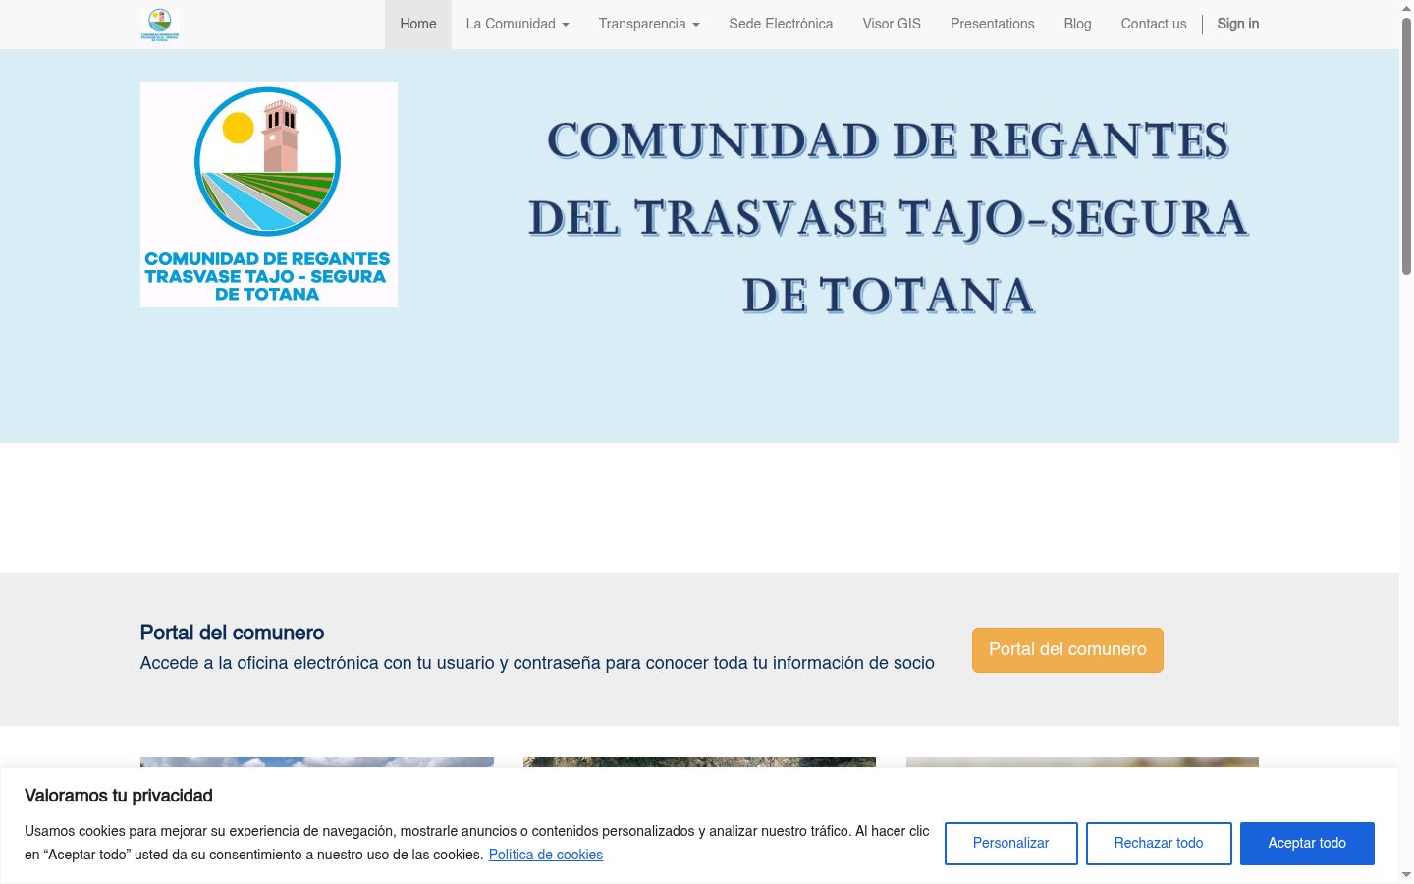1414x884 pixels.
Task: Click the "Valoramos tu privacidad" heading
Action: coord(119,796)
